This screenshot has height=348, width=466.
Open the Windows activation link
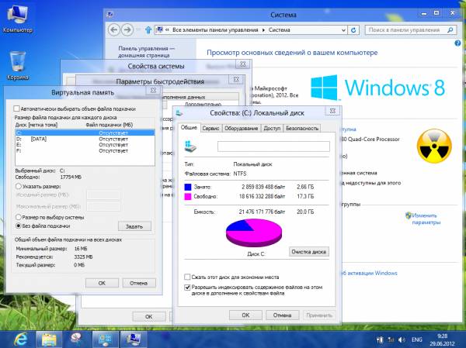[368, 273]
